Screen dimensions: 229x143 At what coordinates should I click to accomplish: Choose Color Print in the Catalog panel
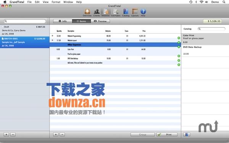[205, 39]
